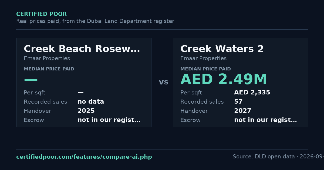Click the 2025 handover value

pyautogui.click(x=86, y=111)
